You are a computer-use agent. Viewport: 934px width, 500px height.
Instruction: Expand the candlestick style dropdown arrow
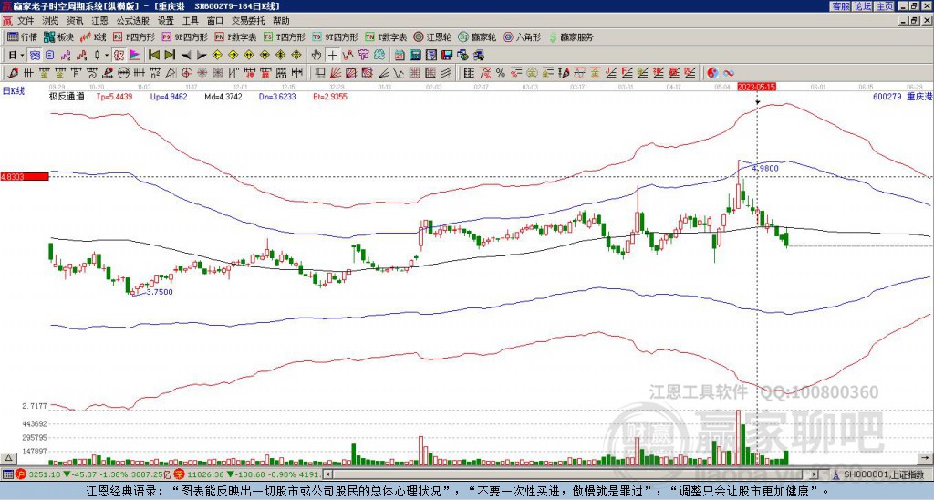(x=107, y=56)
